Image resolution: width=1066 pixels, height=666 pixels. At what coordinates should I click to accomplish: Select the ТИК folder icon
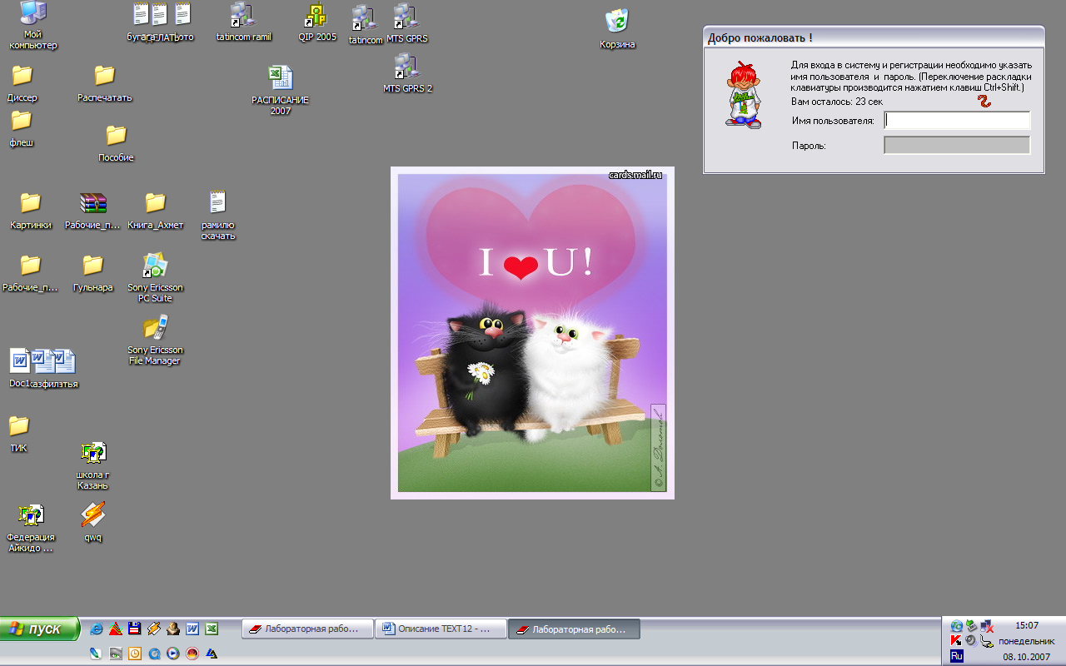[18, 434]
